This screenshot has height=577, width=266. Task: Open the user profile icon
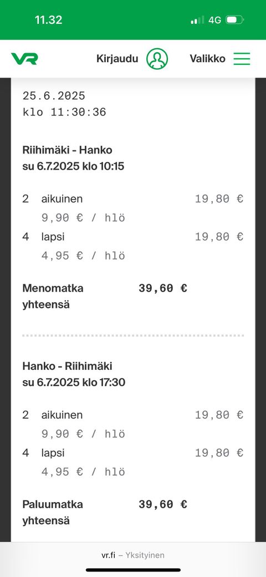157,59
